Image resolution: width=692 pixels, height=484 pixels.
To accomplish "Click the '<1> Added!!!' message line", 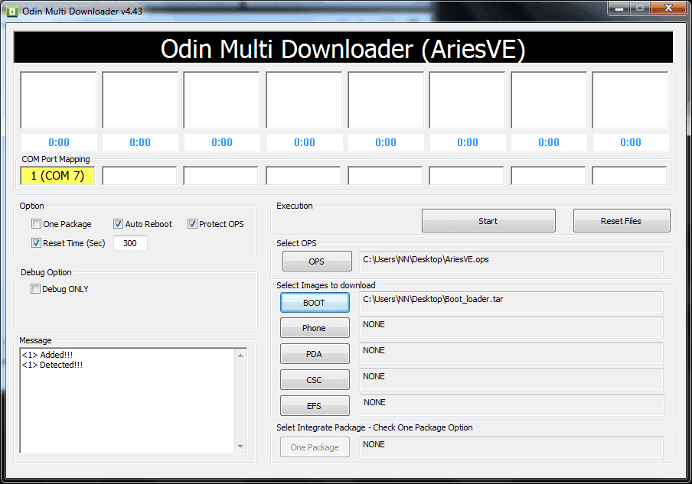I will coord(47,355).
